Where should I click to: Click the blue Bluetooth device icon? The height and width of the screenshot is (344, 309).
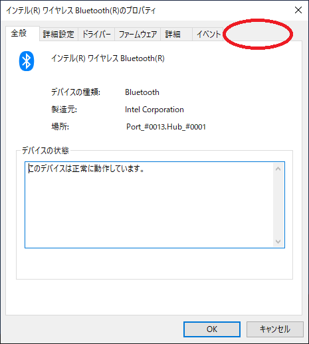[27, 61]
